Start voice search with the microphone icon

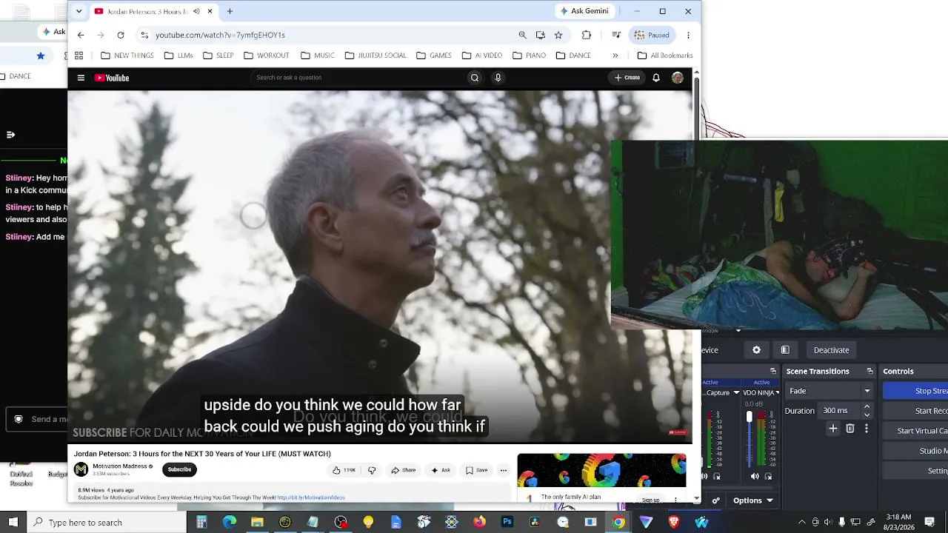pyautogui.click(x=498, y=78)
